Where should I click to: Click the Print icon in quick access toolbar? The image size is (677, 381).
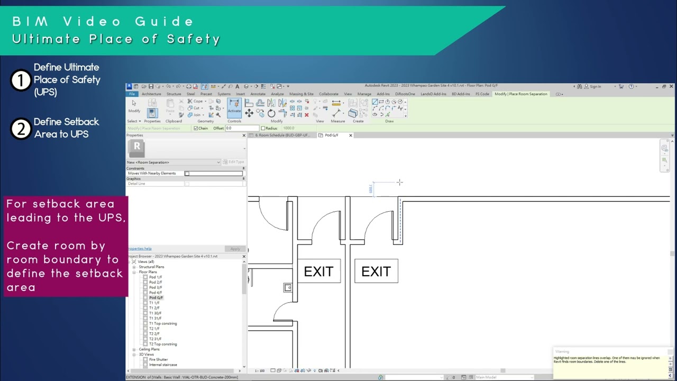click(189, 86)
